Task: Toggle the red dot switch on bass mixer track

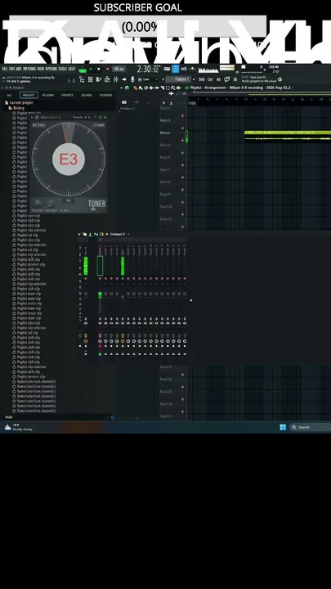Action: tap(123, 278)
